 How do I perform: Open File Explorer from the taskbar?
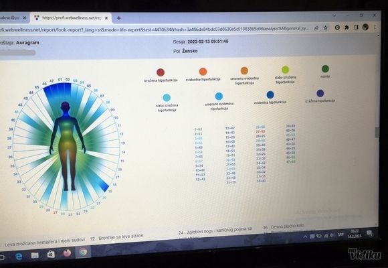35,255
